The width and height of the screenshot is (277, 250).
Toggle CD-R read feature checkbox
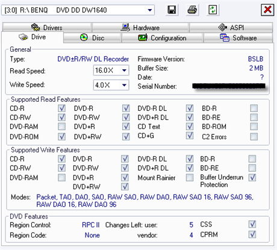(61, 108)
